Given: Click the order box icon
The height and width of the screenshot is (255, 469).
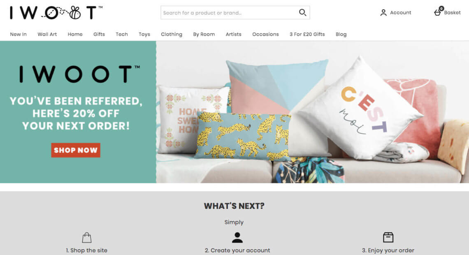Looking at the screenshot, I should [x=388, y=237].
